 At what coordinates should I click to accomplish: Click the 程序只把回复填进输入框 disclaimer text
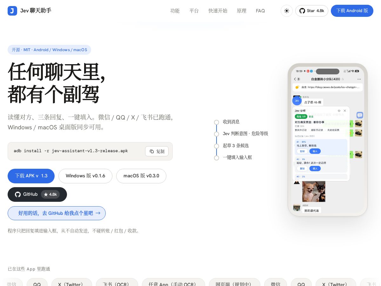(x=74, y=231)
